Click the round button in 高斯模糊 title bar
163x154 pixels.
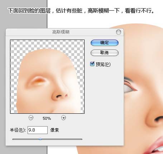point(119,32)
